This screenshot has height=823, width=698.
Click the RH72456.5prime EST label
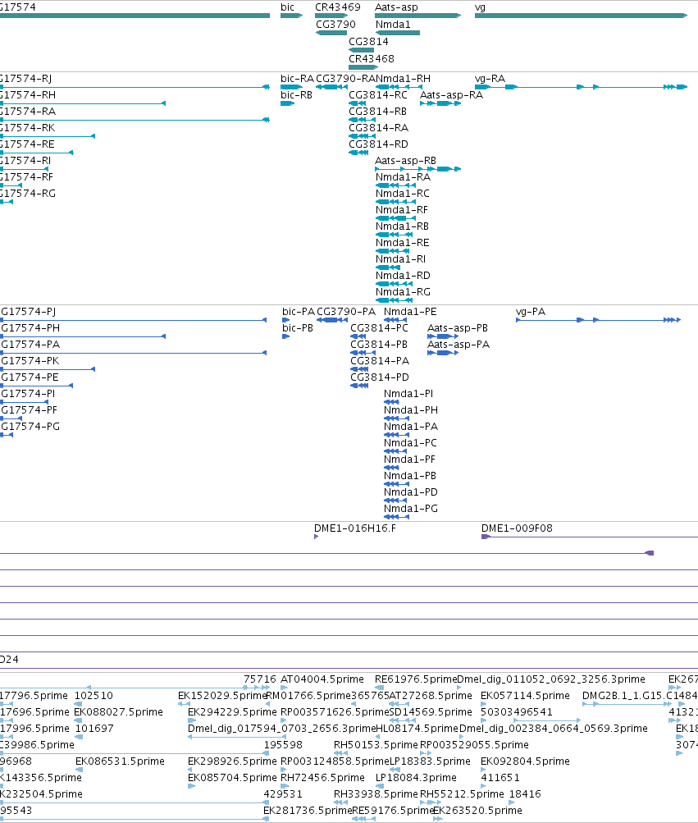click(x=322, y=778)
